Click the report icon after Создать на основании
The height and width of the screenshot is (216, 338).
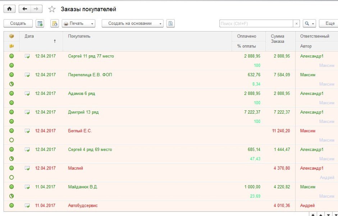tap(170, 23)
